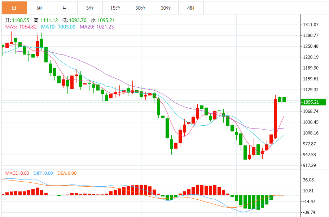Click the 1159.61 price axis label

pyautogui.click(x=311, y=79)
